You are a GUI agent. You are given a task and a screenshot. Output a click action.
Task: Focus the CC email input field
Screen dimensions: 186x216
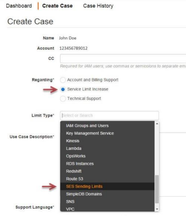[123, 58]
